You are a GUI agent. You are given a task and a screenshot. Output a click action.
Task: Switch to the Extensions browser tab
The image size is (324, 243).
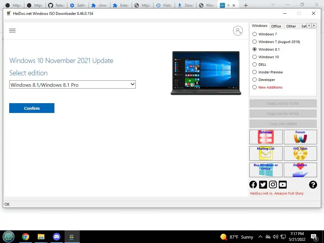click(x=121, y=5)
